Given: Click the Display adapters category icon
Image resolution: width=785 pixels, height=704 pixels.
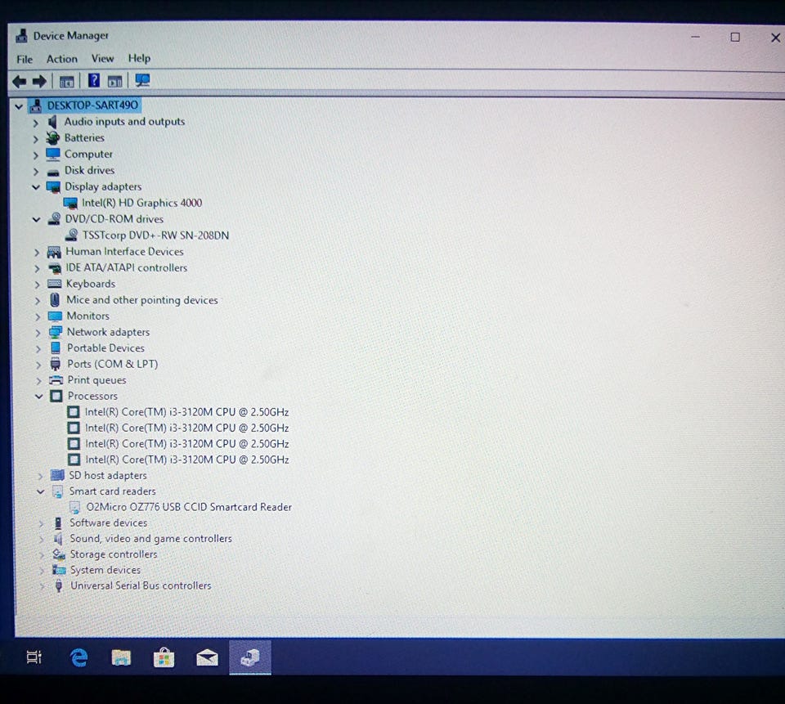Looking at the screenshot, I should click(53, 186).
